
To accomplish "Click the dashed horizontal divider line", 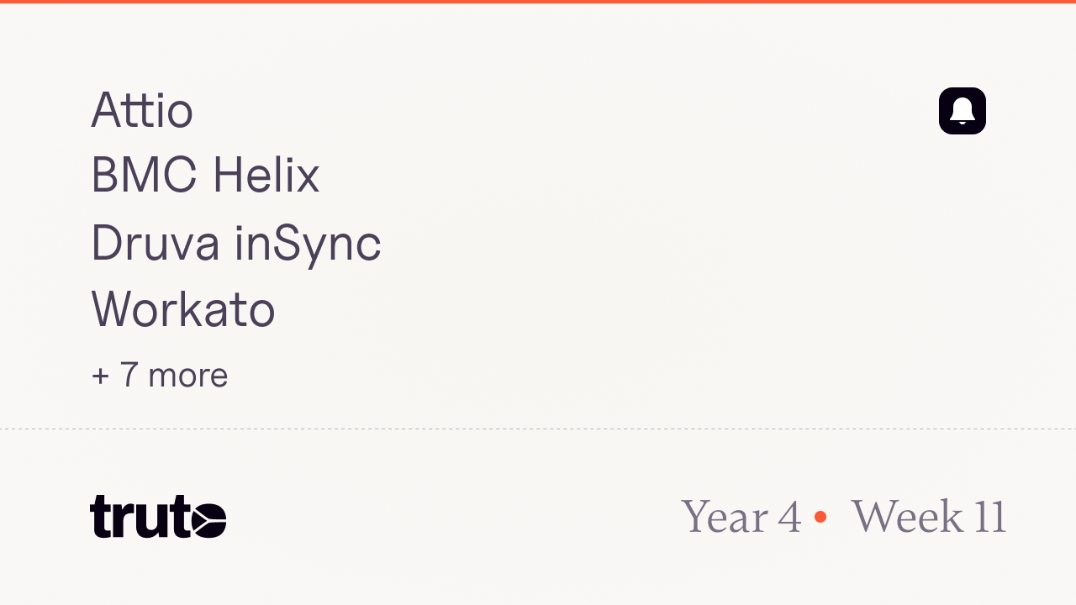I will pos(538,429).
